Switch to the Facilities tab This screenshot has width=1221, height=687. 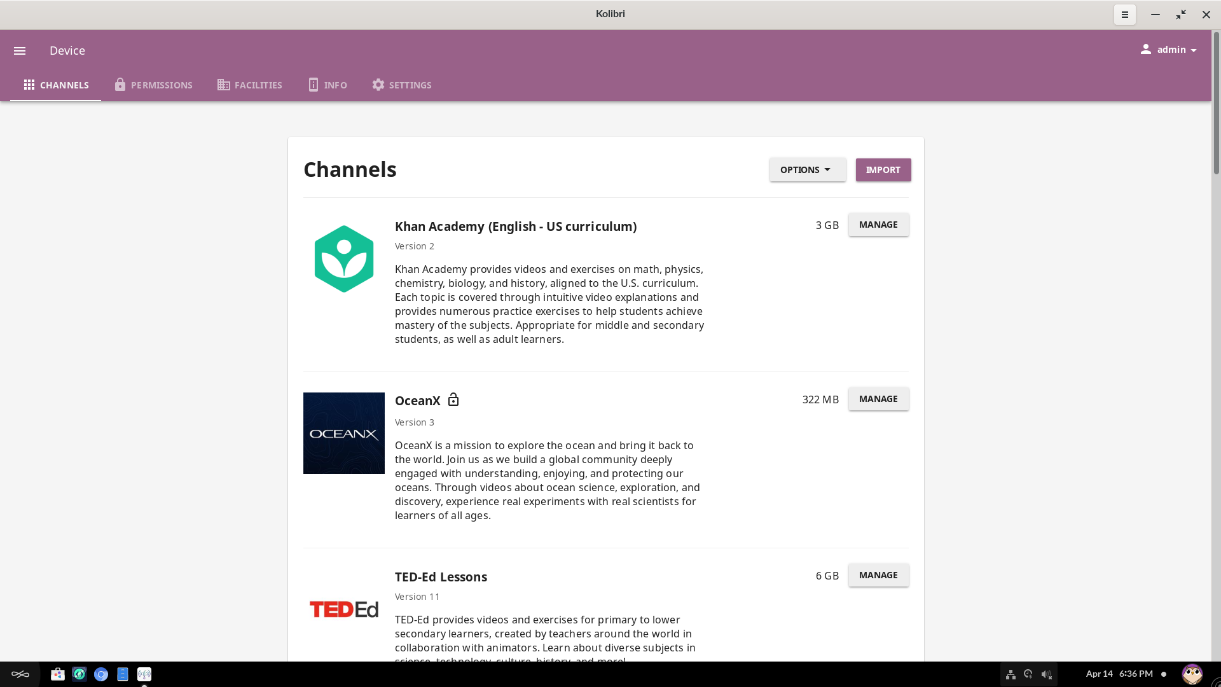tap(249, 85)
